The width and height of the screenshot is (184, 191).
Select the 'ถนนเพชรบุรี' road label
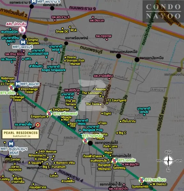tap(91, 50)
